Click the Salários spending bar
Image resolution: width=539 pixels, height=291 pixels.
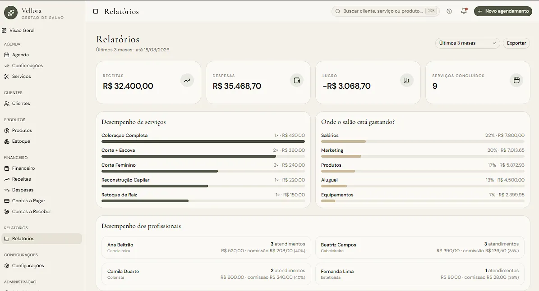click(423, 141)
